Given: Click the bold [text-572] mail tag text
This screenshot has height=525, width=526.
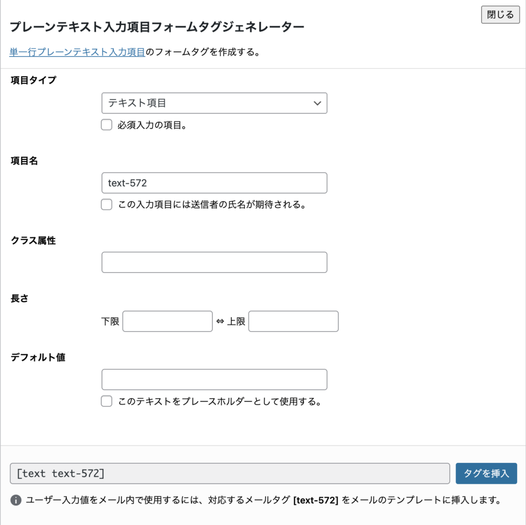Looking at the screenshot, I should 315,500.
